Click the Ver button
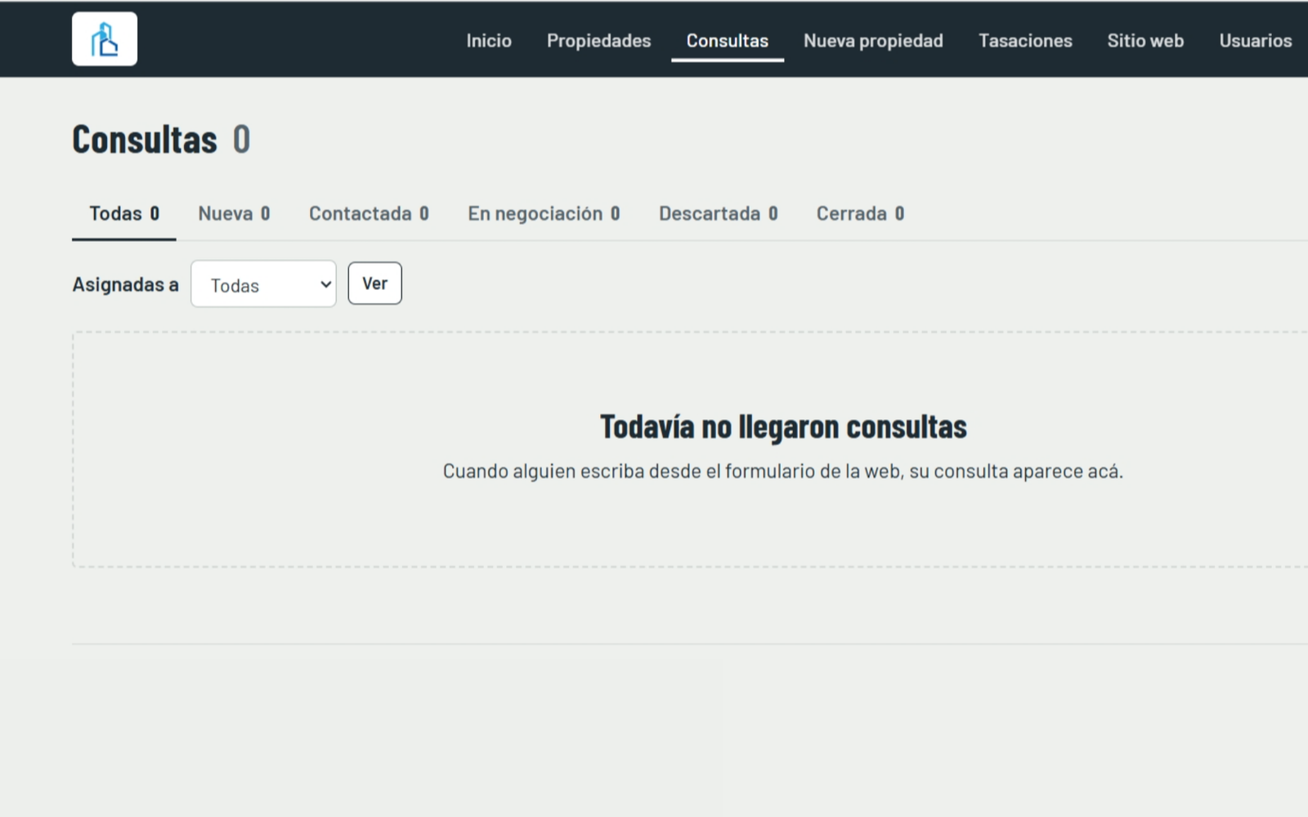 pyautogui.click(x=374, y=283)
